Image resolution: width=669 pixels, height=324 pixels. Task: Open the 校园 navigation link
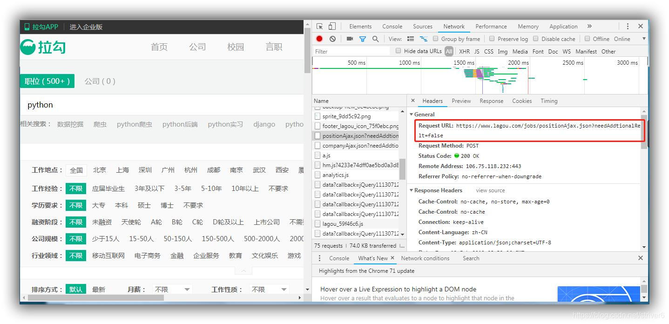pyautogui.click(x=236, y=47)
